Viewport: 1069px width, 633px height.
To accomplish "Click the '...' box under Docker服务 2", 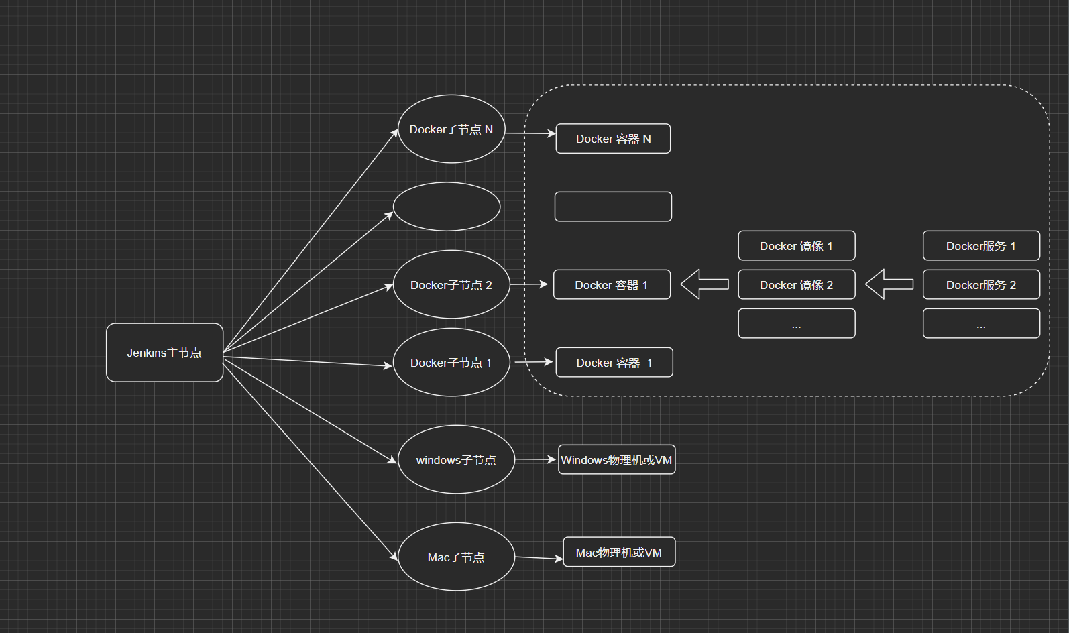I will point(981,323).
